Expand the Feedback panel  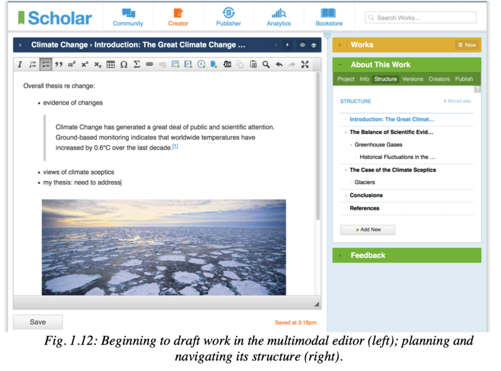tap(340, 255)
